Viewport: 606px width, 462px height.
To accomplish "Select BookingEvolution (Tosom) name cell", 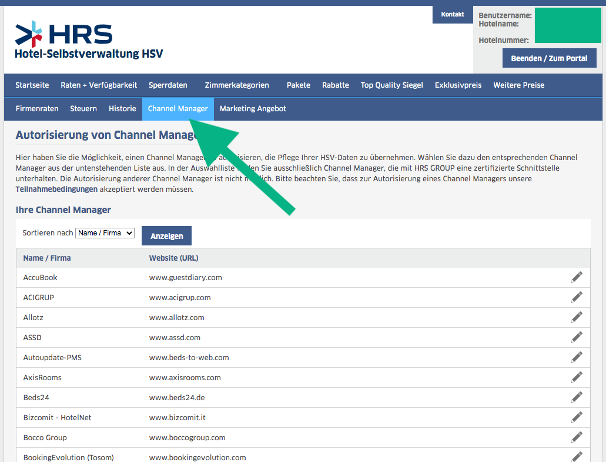I will 68,457.
